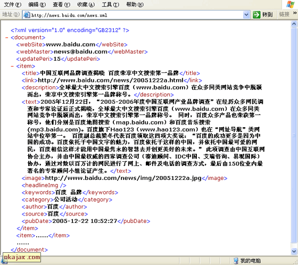Click the source value 百度

[53, 214]
